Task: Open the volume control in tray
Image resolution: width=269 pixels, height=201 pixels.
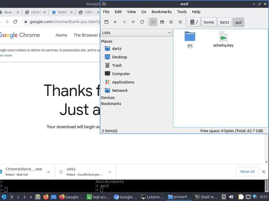Action: (231, 197)
